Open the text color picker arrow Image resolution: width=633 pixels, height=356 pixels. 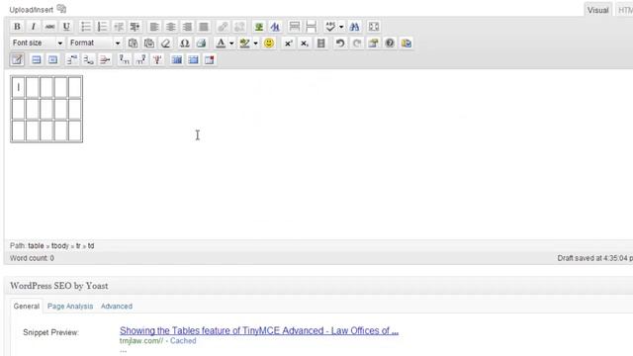[x=231, y=44]
